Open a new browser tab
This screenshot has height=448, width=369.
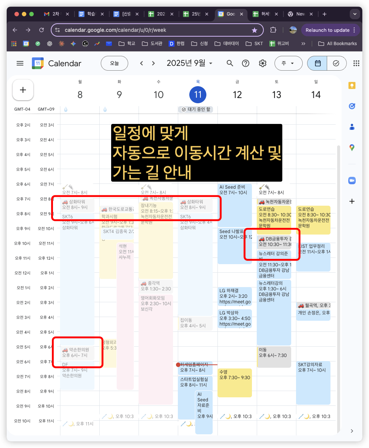click(x=325, y=14)
